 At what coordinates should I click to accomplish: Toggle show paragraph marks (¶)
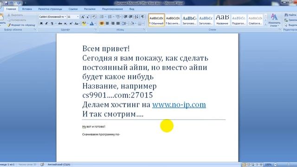point(142,17)
